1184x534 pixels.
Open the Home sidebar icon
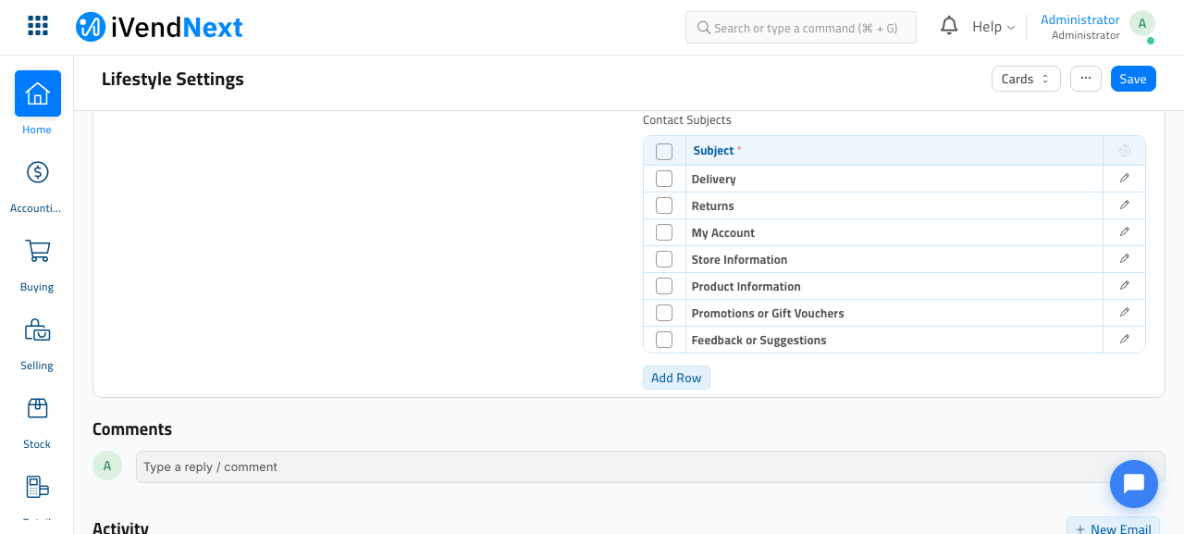(38, 93)
